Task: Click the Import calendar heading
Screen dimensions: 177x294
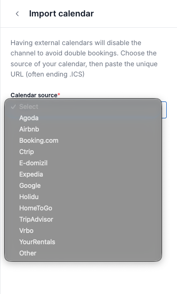Action: coord(61,14)
